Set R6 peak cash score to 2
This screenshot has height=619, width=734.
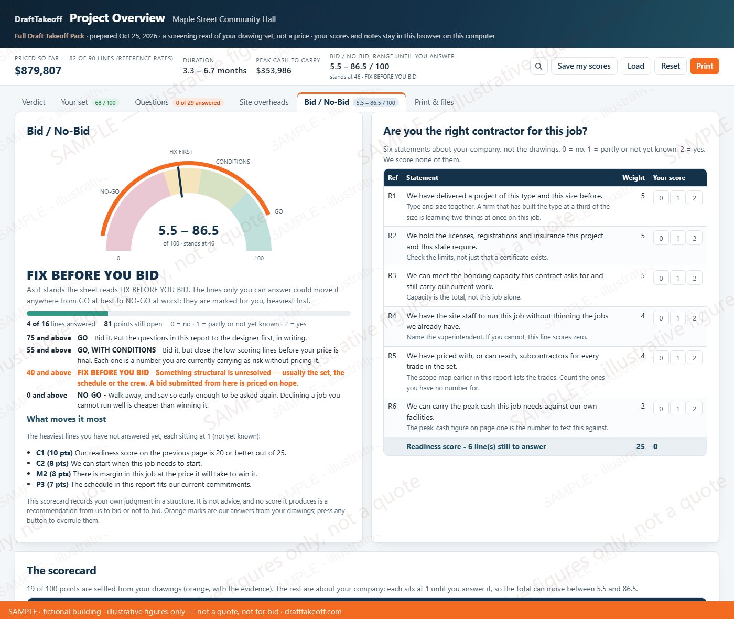[695, 409]
